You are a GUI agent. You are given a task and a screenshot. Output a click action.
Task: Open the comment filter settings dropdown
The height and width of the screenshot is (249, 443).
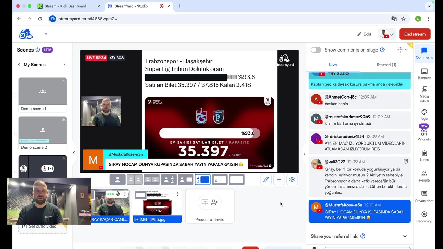tap(403, 50)
